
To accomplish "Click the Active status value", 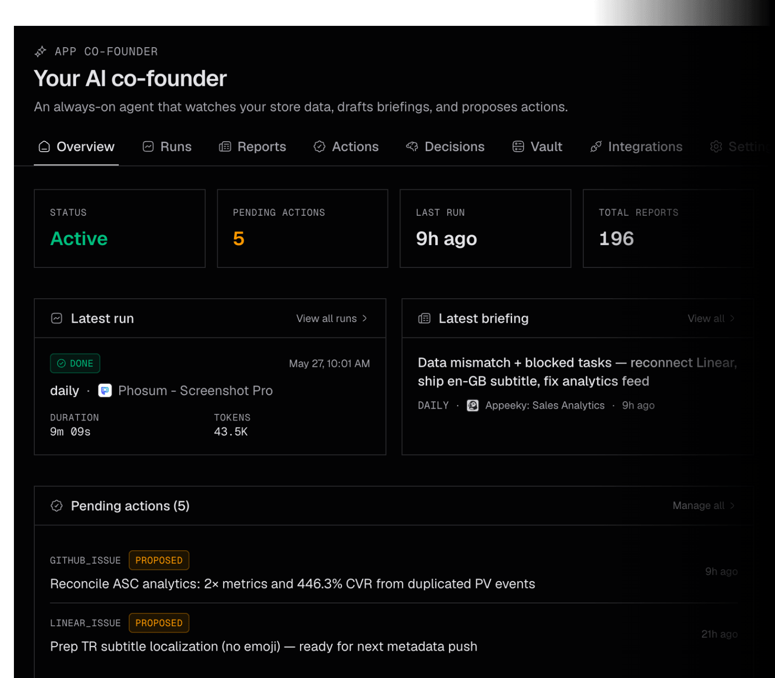I will pyautogui.click(x=79, y=239).
